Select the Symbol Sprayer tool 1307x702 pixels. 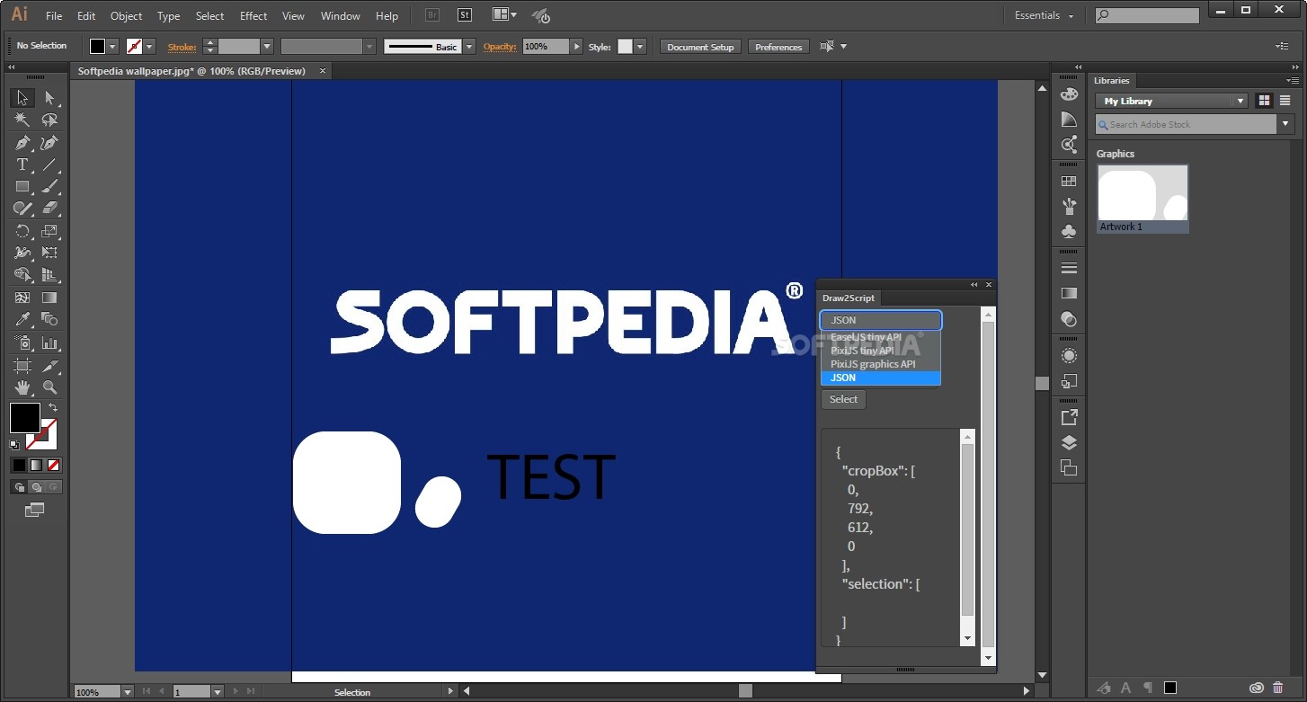coord(22,342)
